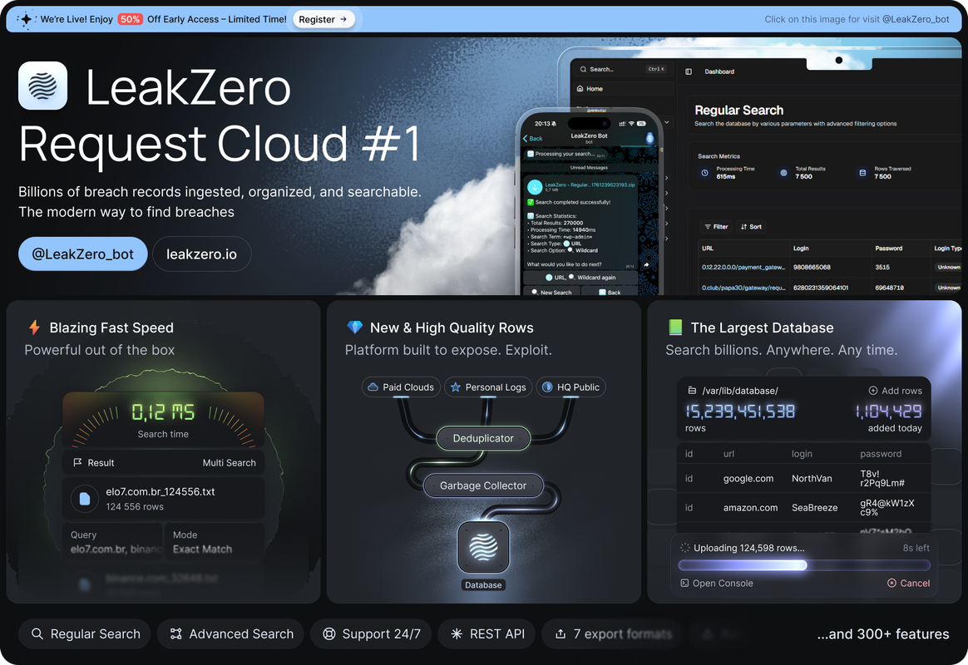
Task: Click the 50% discount badge in the banner
Action: 131,19
